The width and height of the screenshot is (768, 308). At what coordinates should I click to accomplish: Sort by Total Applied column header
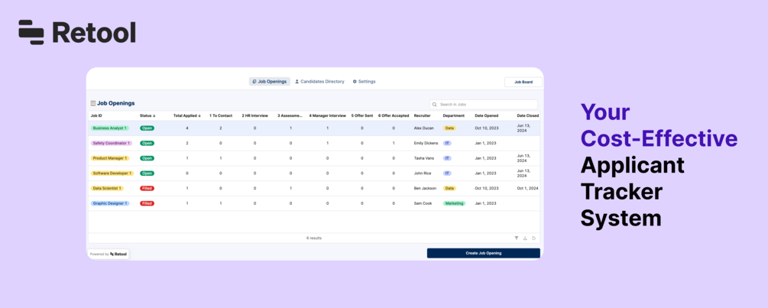pos(186,116)
